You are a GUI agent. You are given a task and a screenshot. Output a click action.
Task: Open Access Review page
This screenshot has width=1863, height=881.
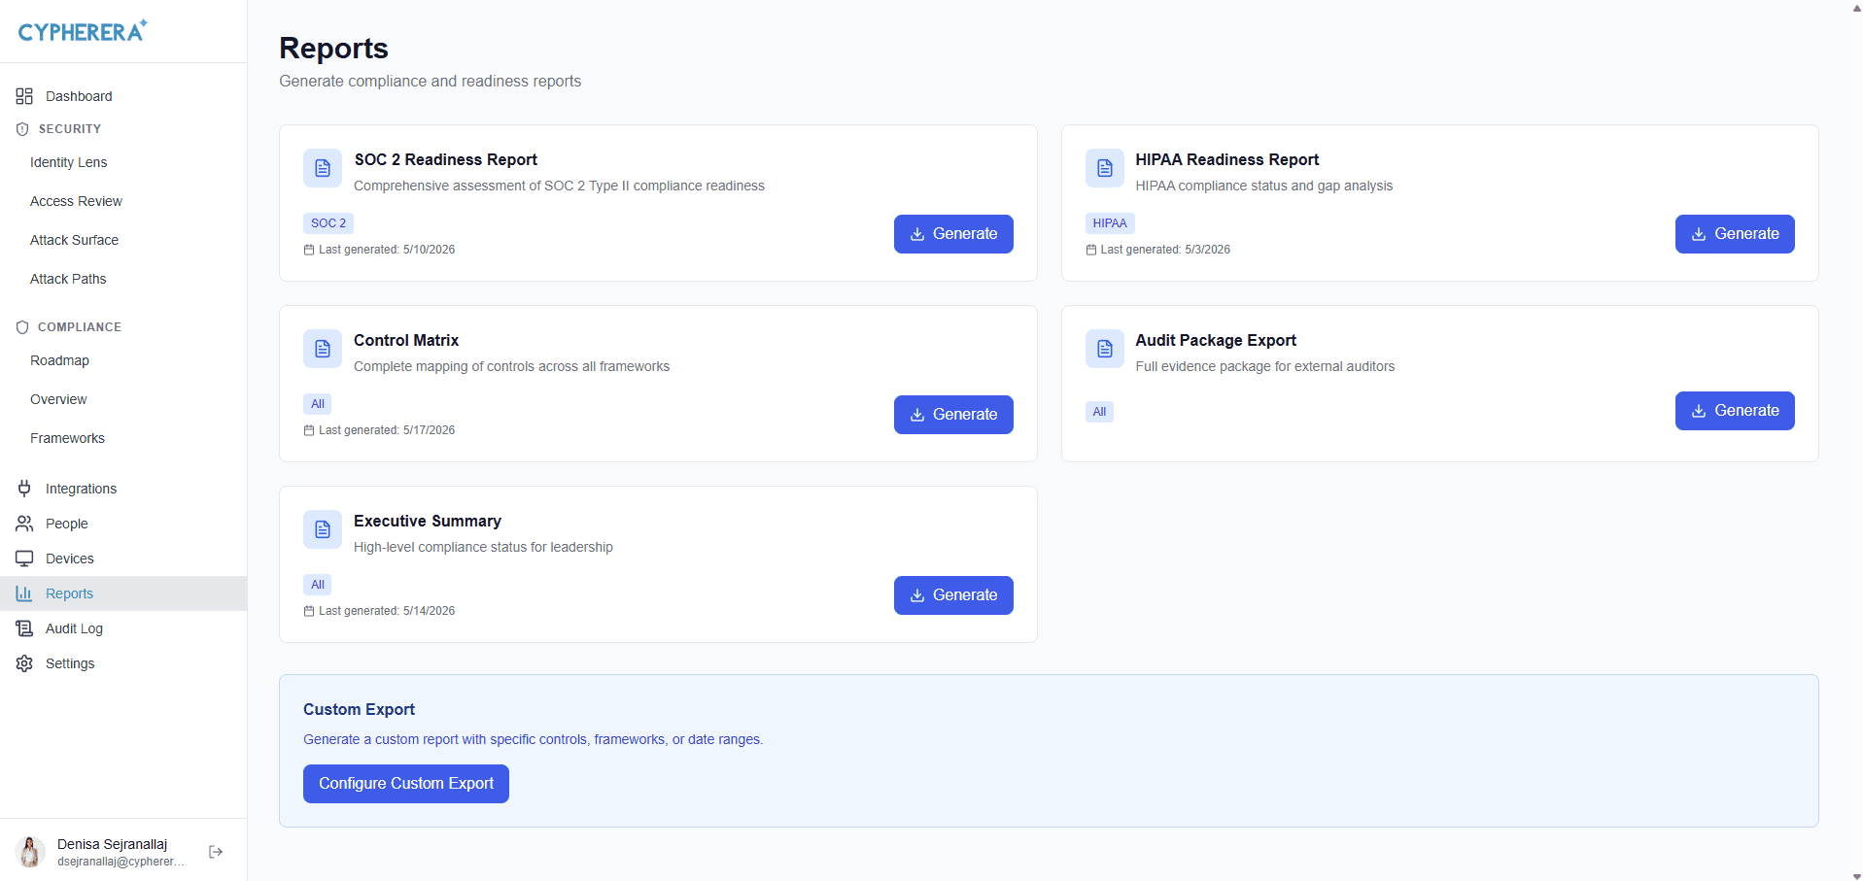click(76, 201)
